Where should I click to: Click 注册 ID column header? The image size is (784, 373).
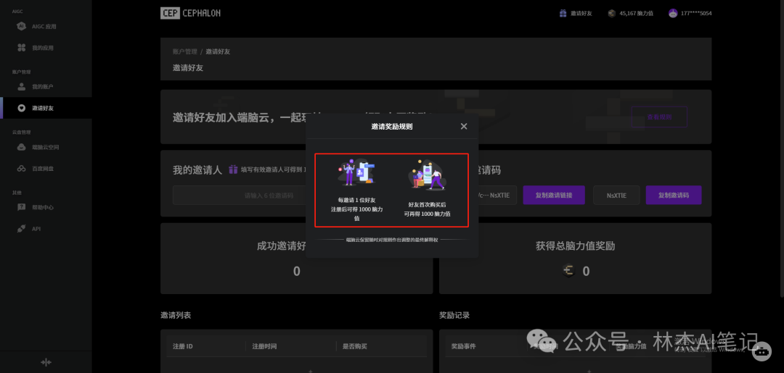point(183,346)
